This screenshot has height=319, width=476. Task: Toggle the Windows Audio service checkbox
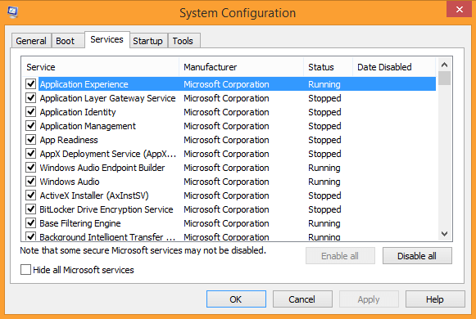30,182
